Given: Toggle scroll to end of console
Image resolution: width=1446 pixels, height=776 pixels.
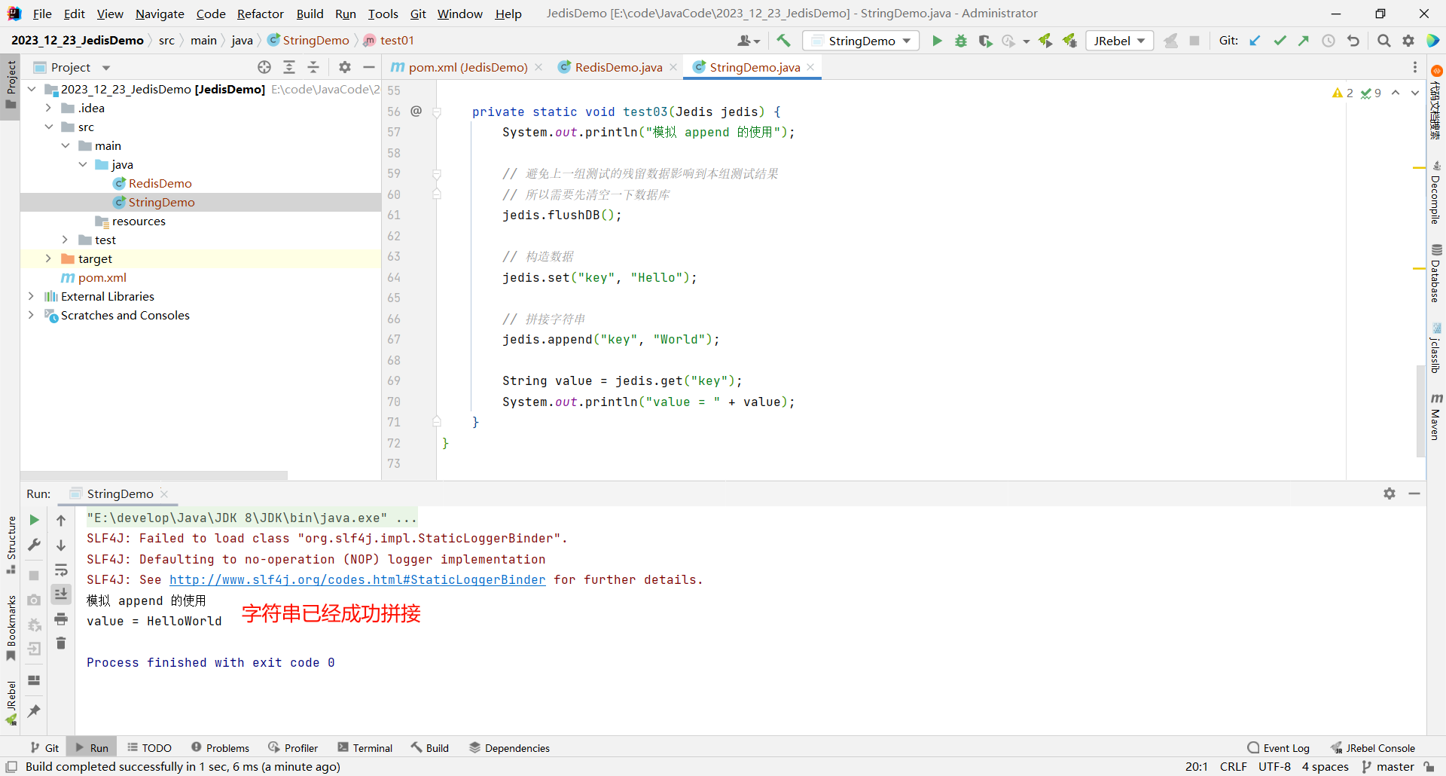Looking at the screenshot, I should [x=61, y=594].
